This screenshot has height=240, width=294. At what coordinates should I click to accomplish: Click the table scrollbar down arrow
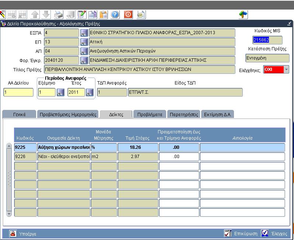(x=9, y=213)
